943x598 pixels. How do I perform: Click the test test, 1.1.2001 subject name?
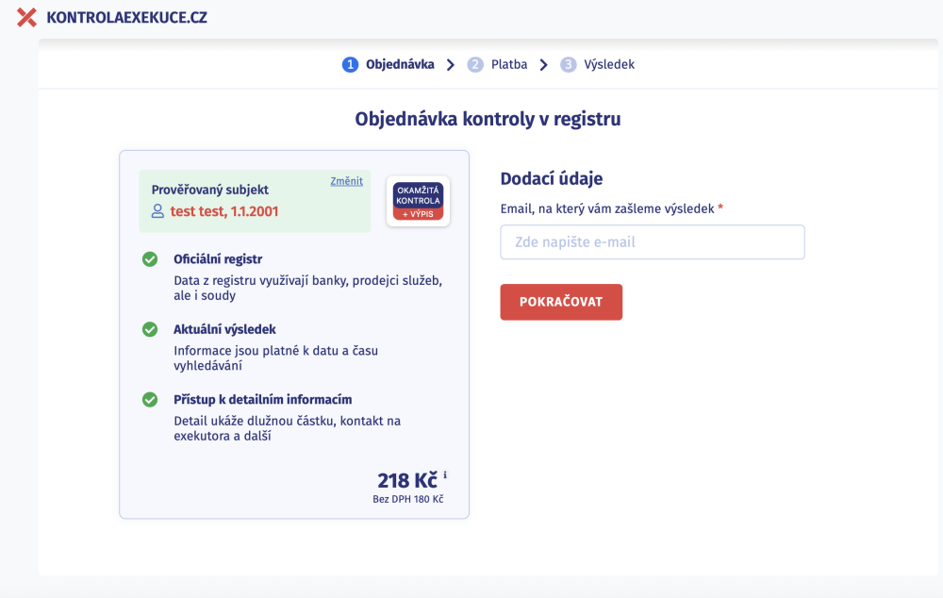[x=224, y=211]
